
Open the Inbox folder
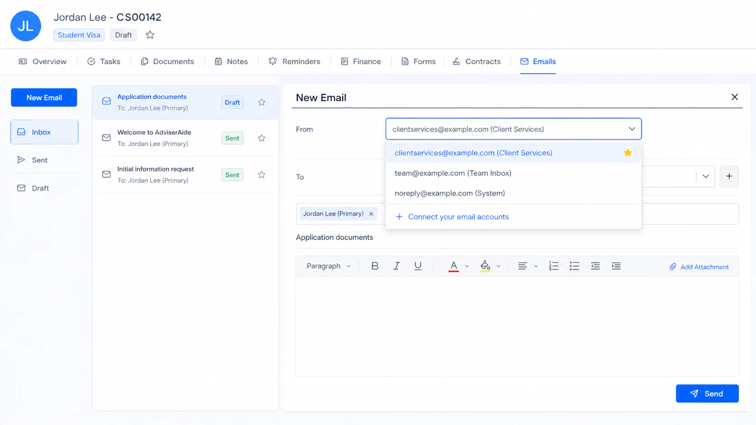coord(44,132)
